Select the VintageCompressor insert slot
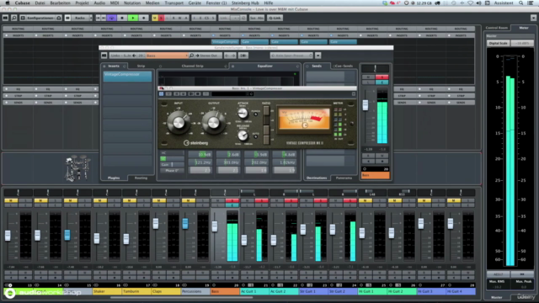 point(127,77)
